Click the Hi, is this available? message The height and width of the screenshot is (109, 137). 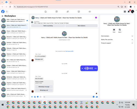[x=40, y=56]
